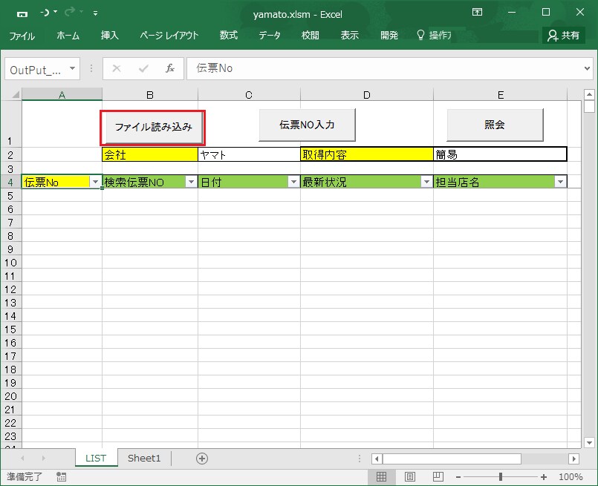Expand the Name Box dropdown arrow
598x486 pixels.
click(72, 68)
